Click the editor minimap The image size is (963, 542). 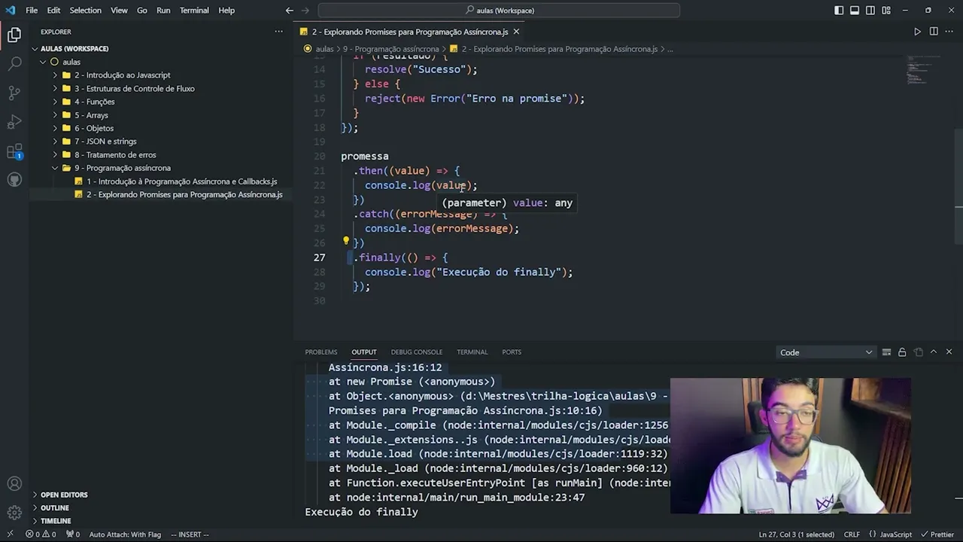[x=922, y=70]
